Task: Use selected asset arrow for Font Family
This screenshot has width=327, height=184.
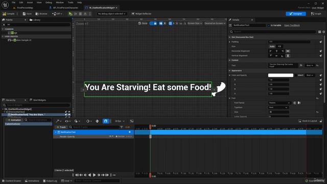Action: click(x=295, y=103)
